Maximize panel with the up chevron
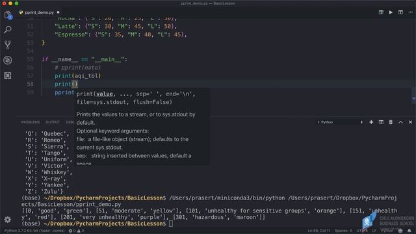The image size is (416, 234). 400,122
